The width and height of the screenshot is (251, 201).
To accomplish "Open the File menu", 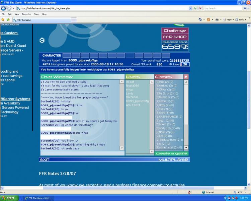I will point(3,14).
